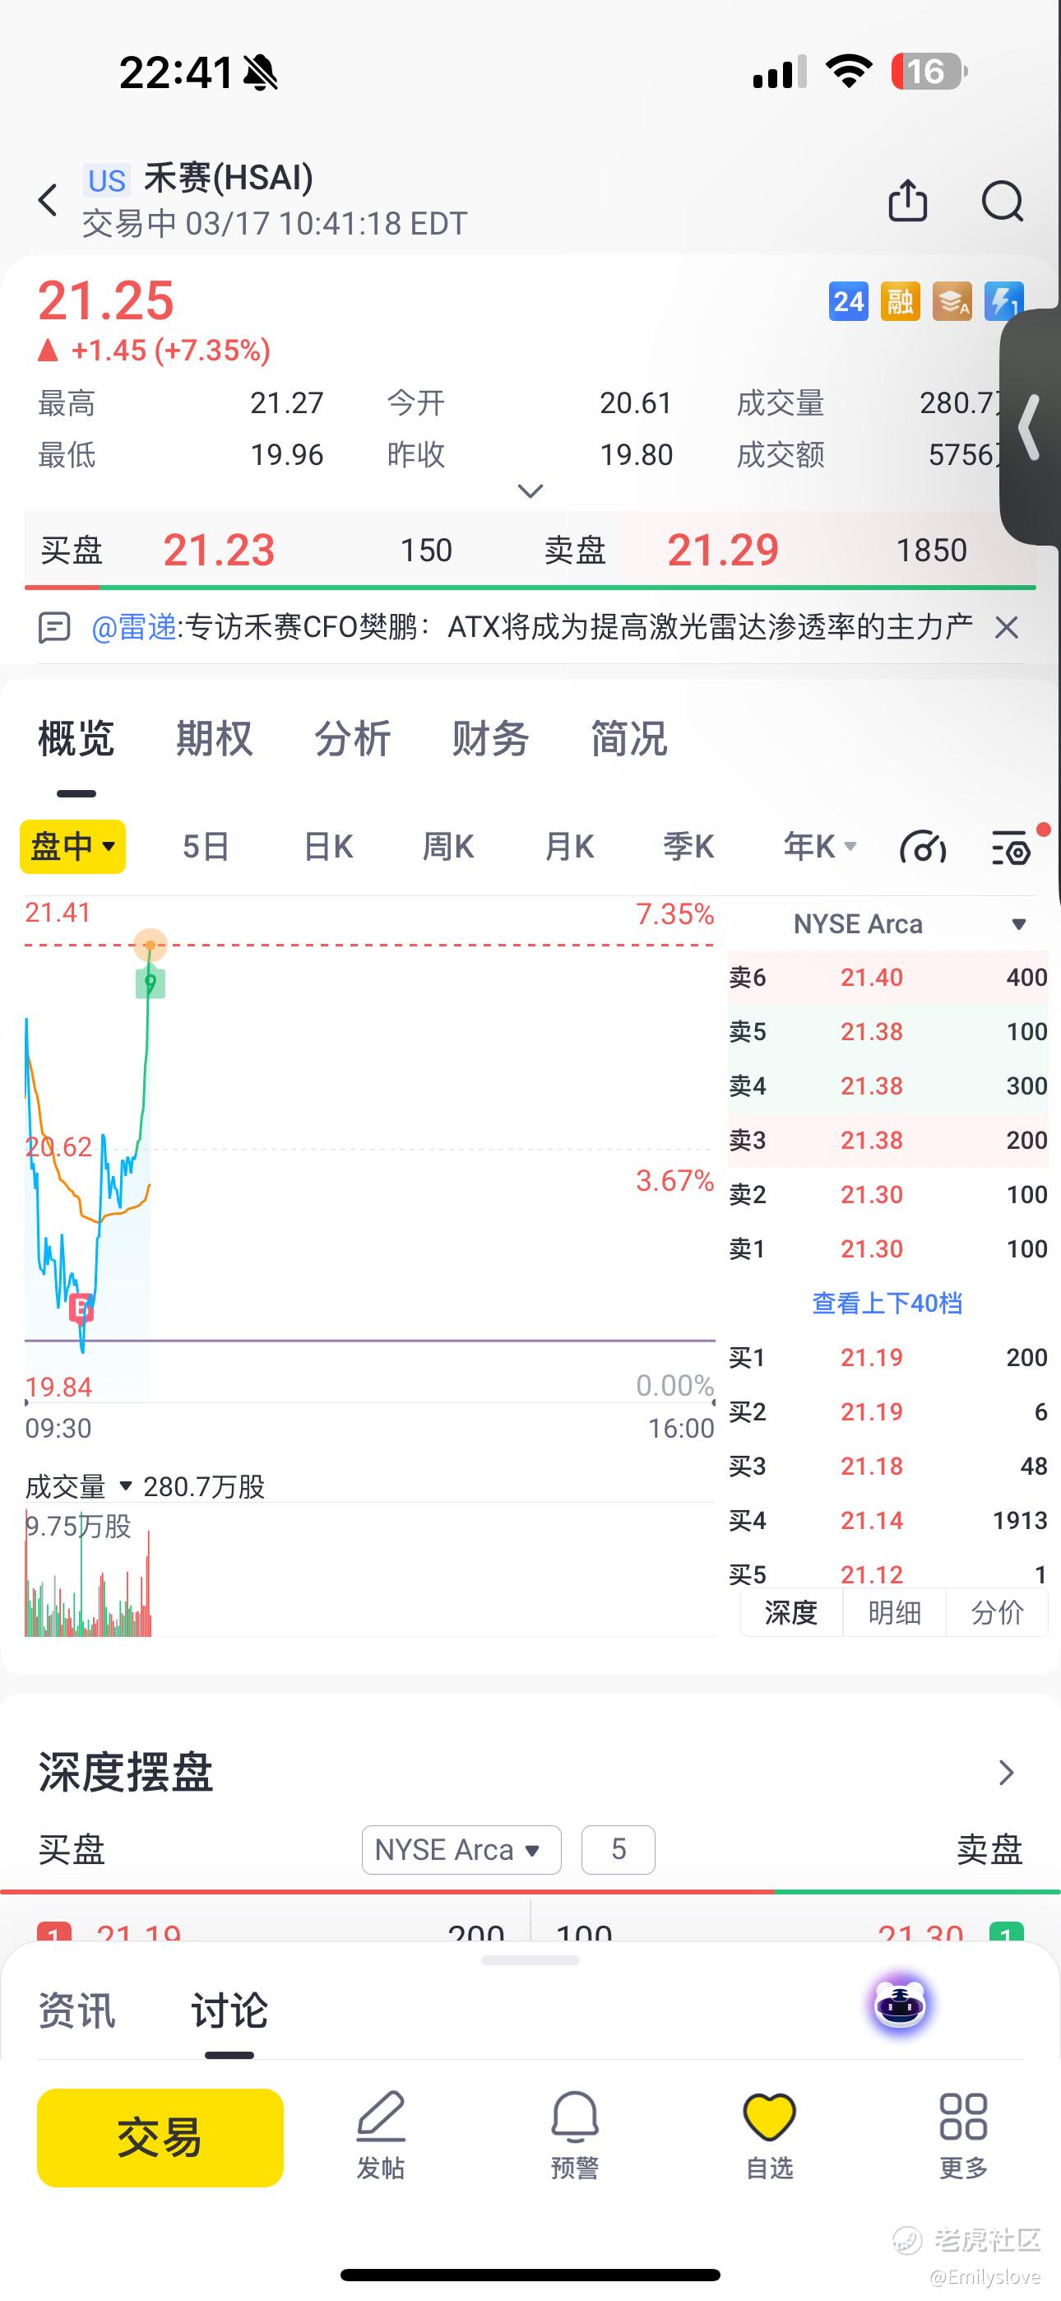Tap the depth levels box showing 5
The width and height of the screenshot is (1061, 2301).
(618, 1849)
